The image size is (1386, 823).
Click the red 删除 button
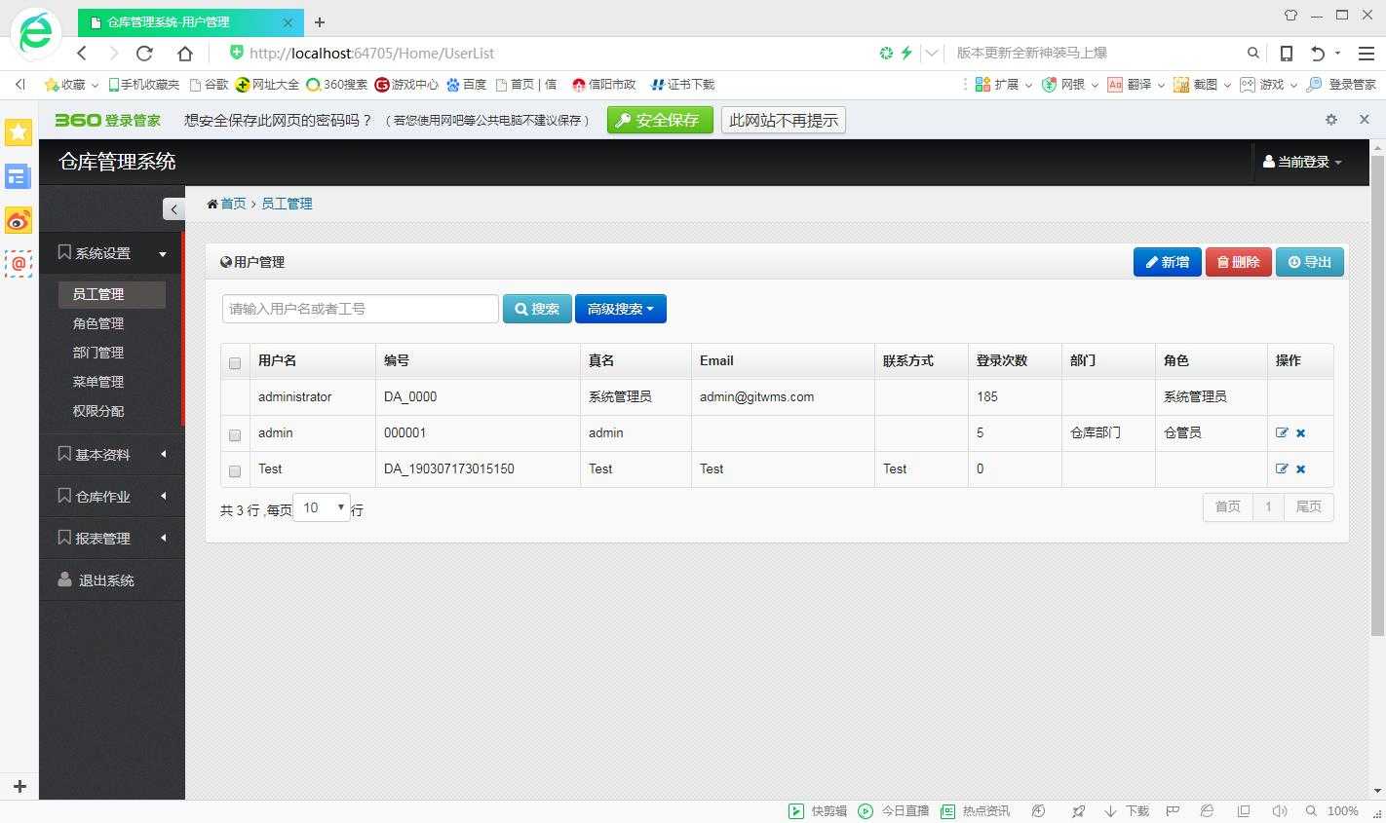[x=1239, y=262]
